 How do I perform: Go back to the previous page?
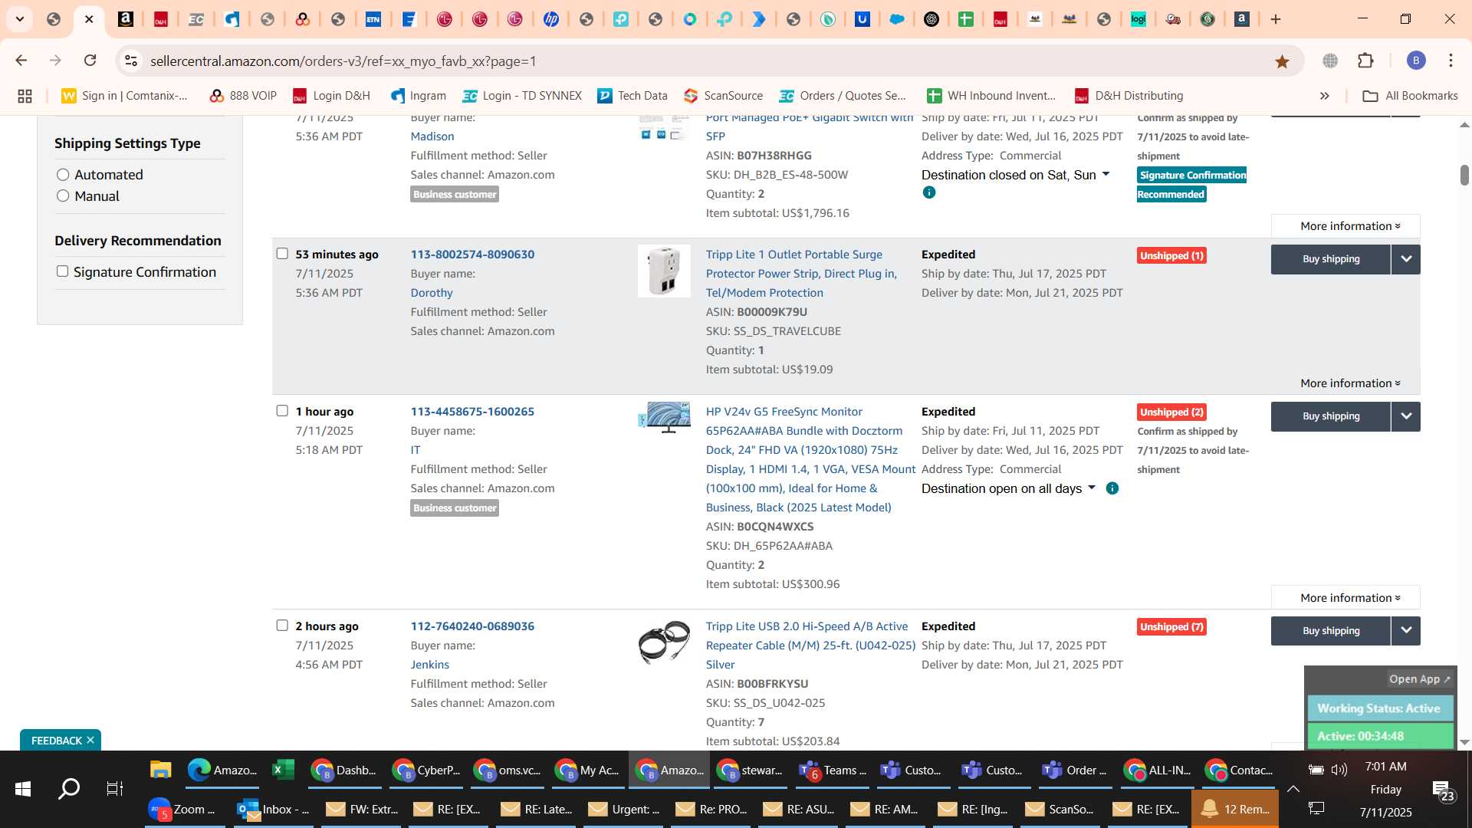pyautogui.click(x=21, y=61)
